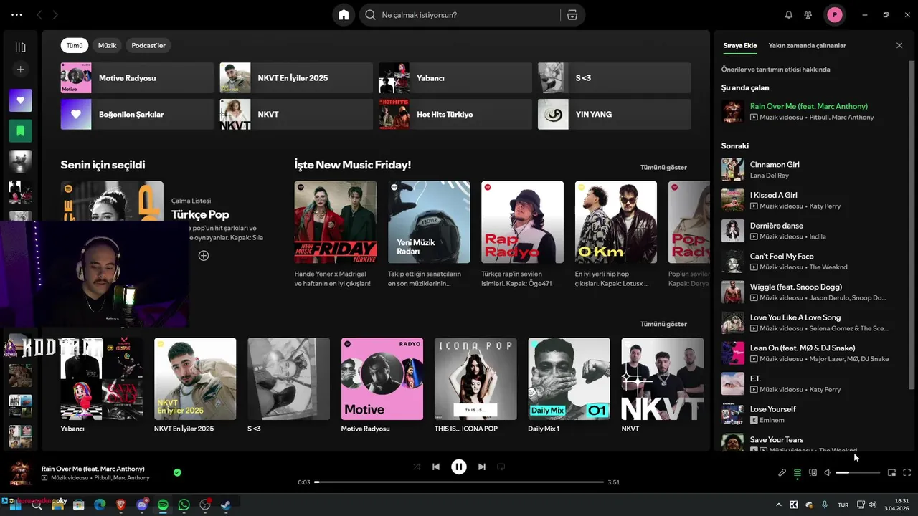Go back with the left arrow
Screen dimensions: 918x516
click(39, 14)
